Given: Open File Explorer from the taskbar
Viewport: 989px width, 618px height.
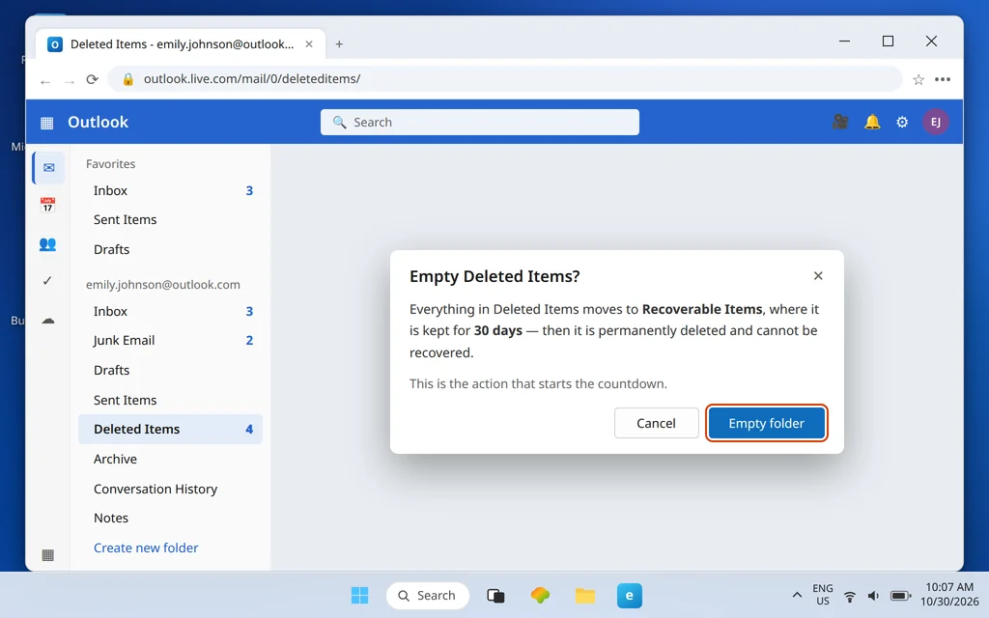Looking at the screenshot, I should [584, 595].
